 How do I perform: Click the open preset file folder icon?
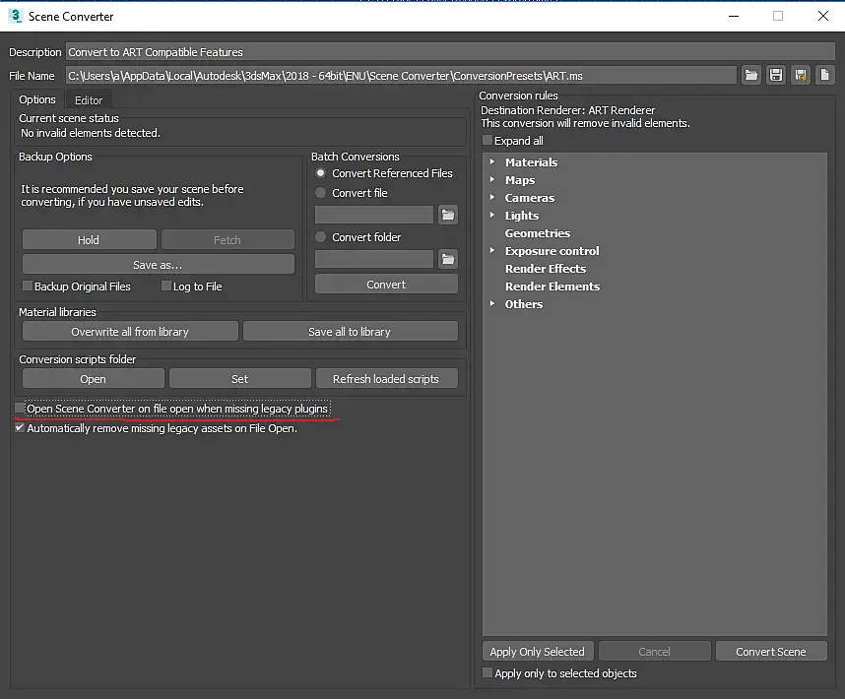[751, 76]
